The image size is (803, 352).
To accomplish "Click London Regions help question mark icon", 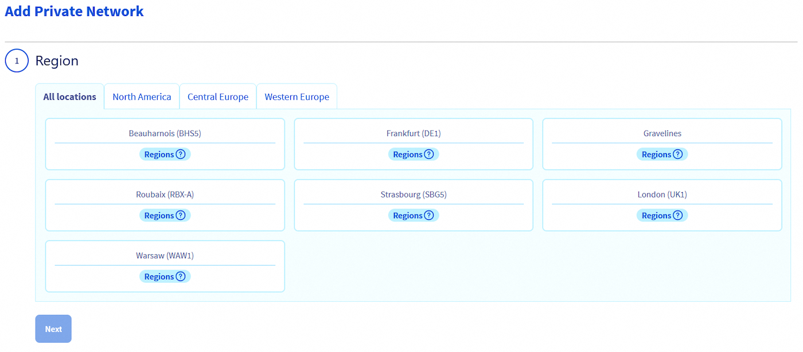I will tap(679, 215).
